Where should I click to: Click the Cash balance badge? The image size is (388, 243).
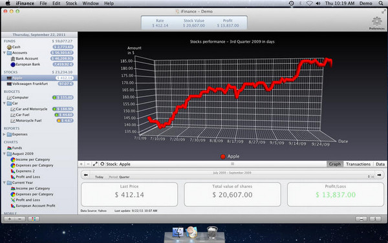pyautogui.click(x=63, y=47)
